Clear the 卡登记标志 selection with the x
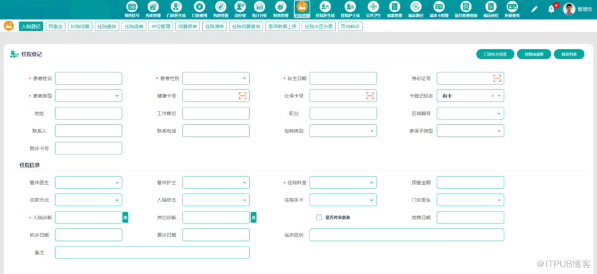The width and height of the screenshot is (597, 274). click(492, 96)
